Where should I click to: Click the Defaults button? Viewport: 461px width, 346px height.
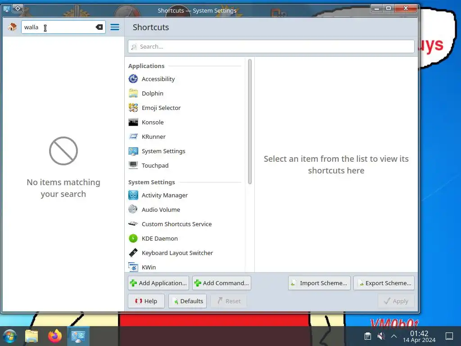pyautogui.click(x=188, y=301)
